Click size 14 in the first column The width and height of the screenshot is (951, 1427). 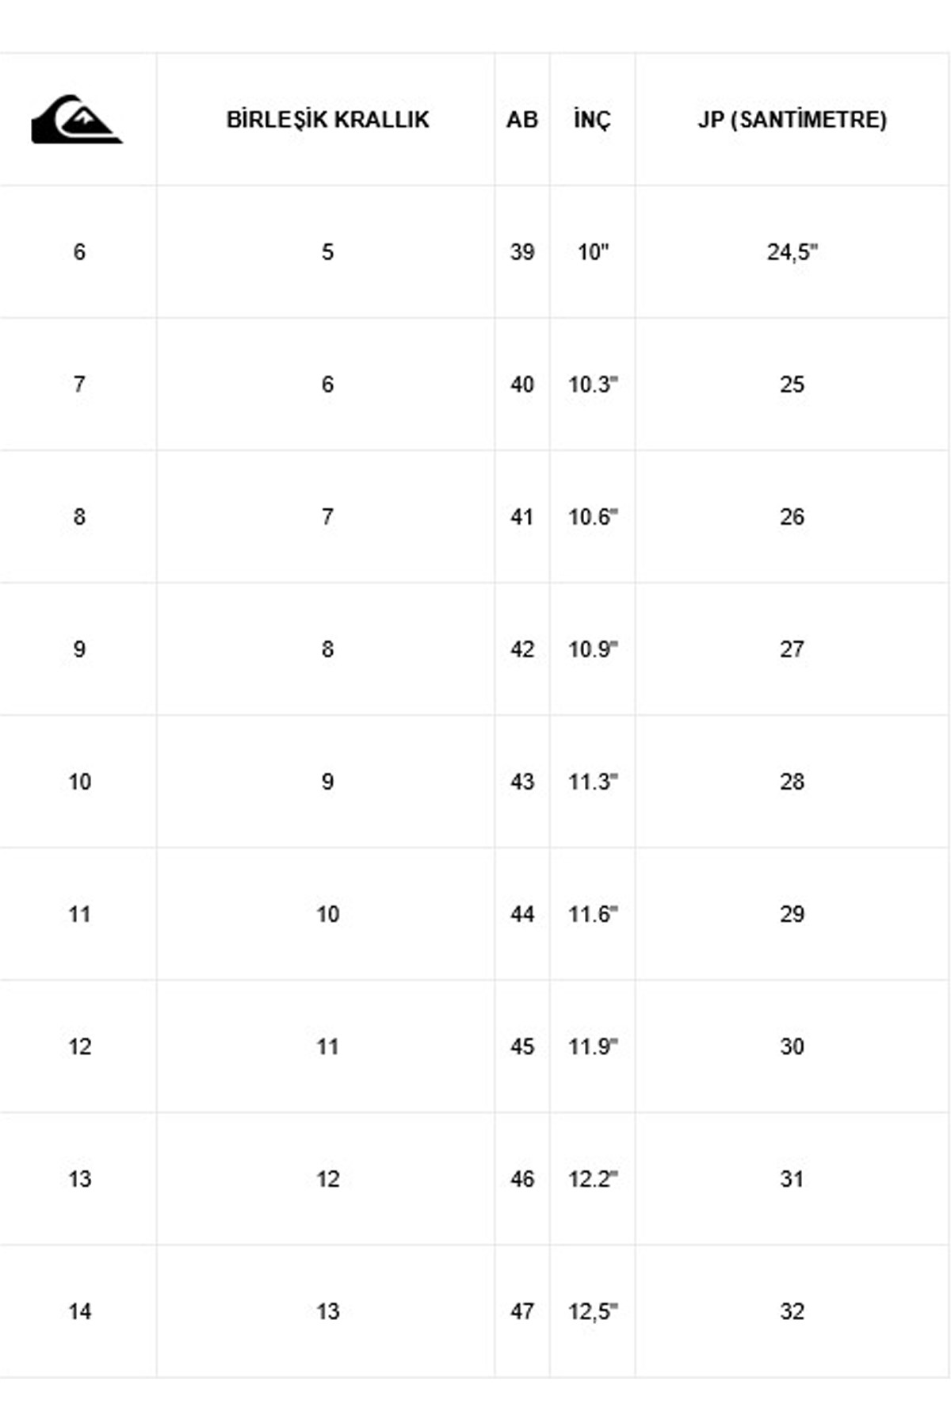(79, 1311)
